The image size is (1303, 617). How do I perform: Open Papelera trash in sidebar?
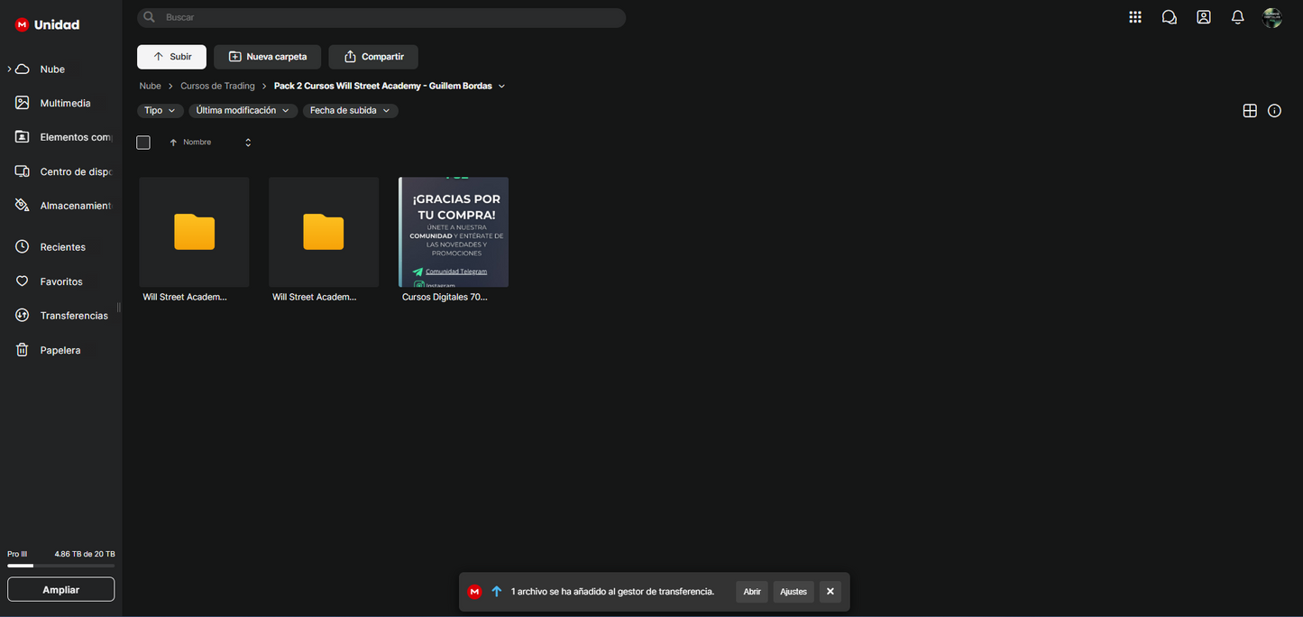click(x=60, y=350)
